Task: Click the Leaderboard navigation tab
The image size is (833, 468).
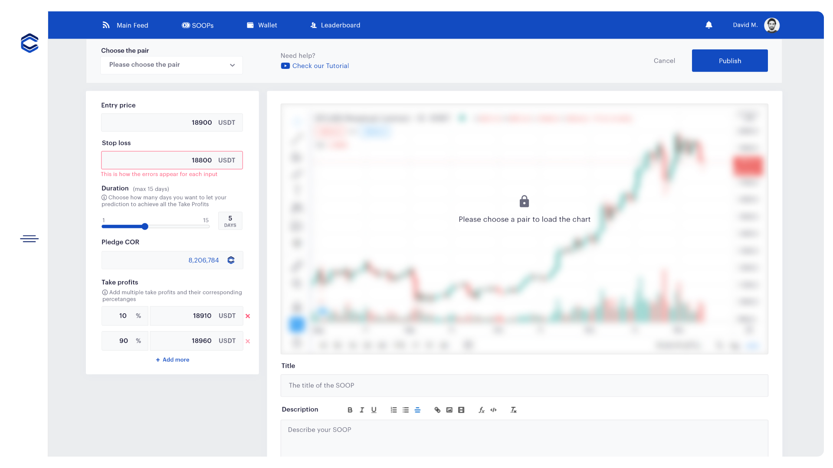Action: coord(340,25)
